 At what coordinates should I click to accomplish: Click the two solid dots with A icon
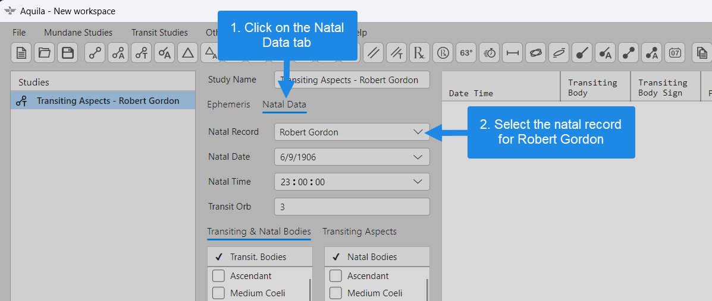point(652,53)
